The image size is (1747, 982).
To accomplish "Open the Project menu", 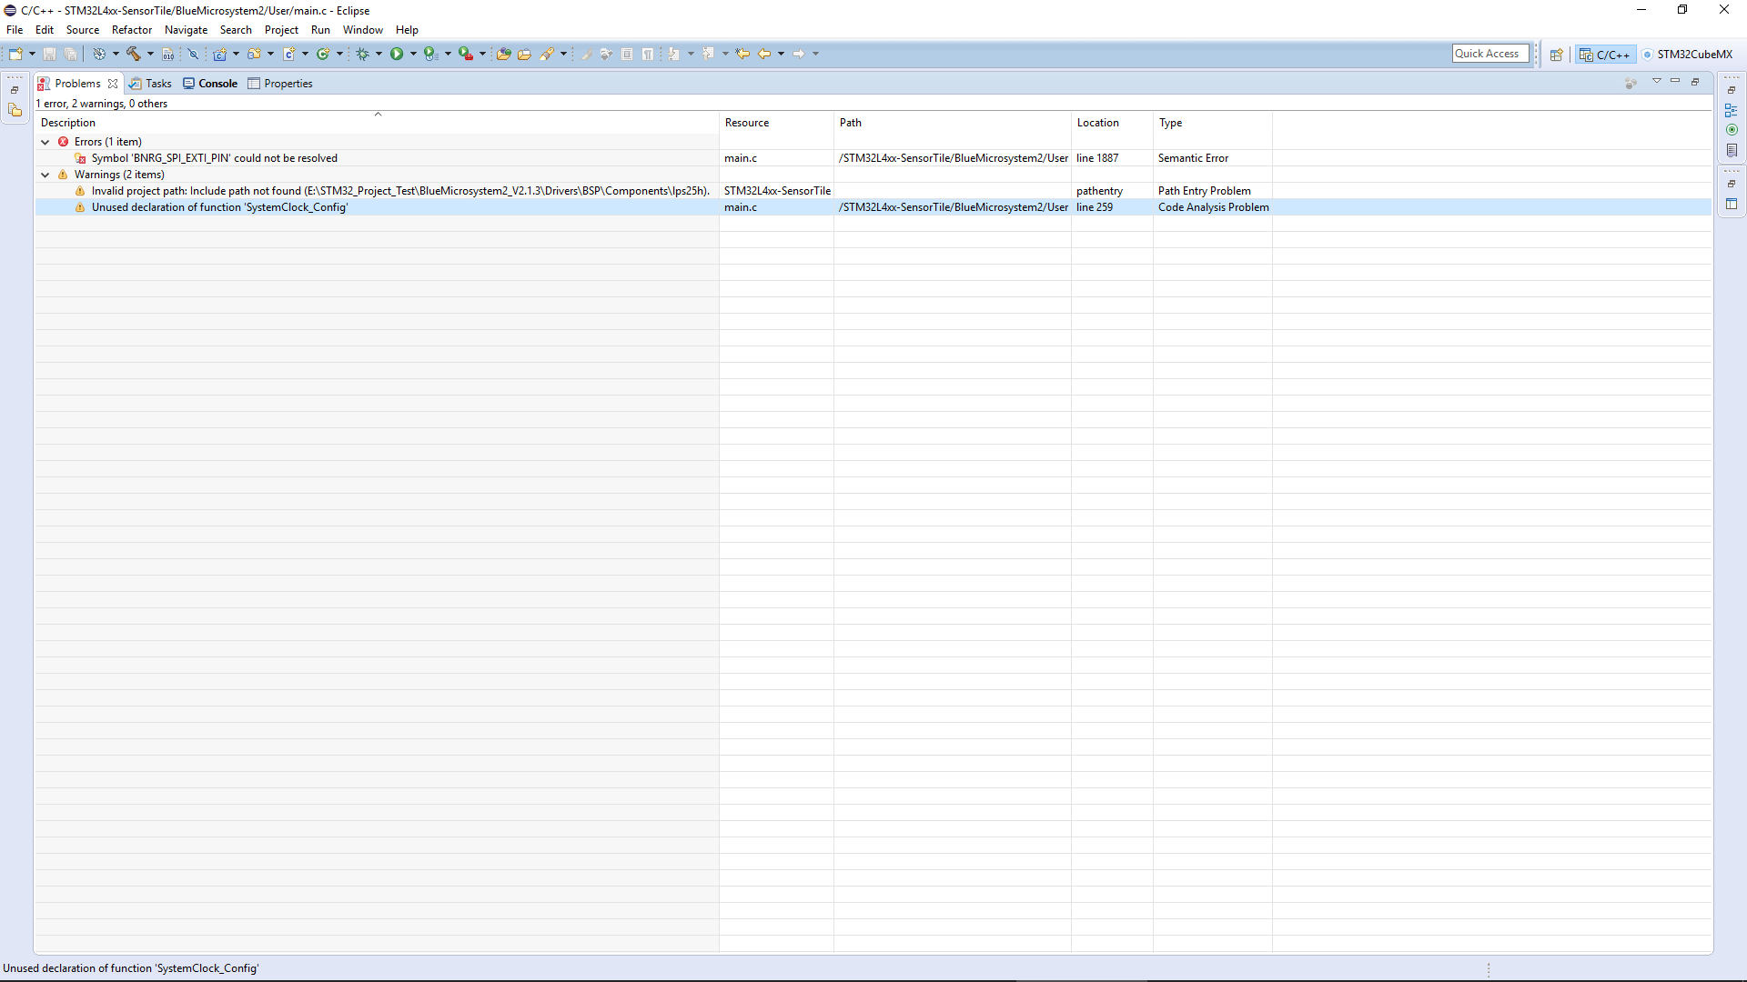I will (281, 30).
